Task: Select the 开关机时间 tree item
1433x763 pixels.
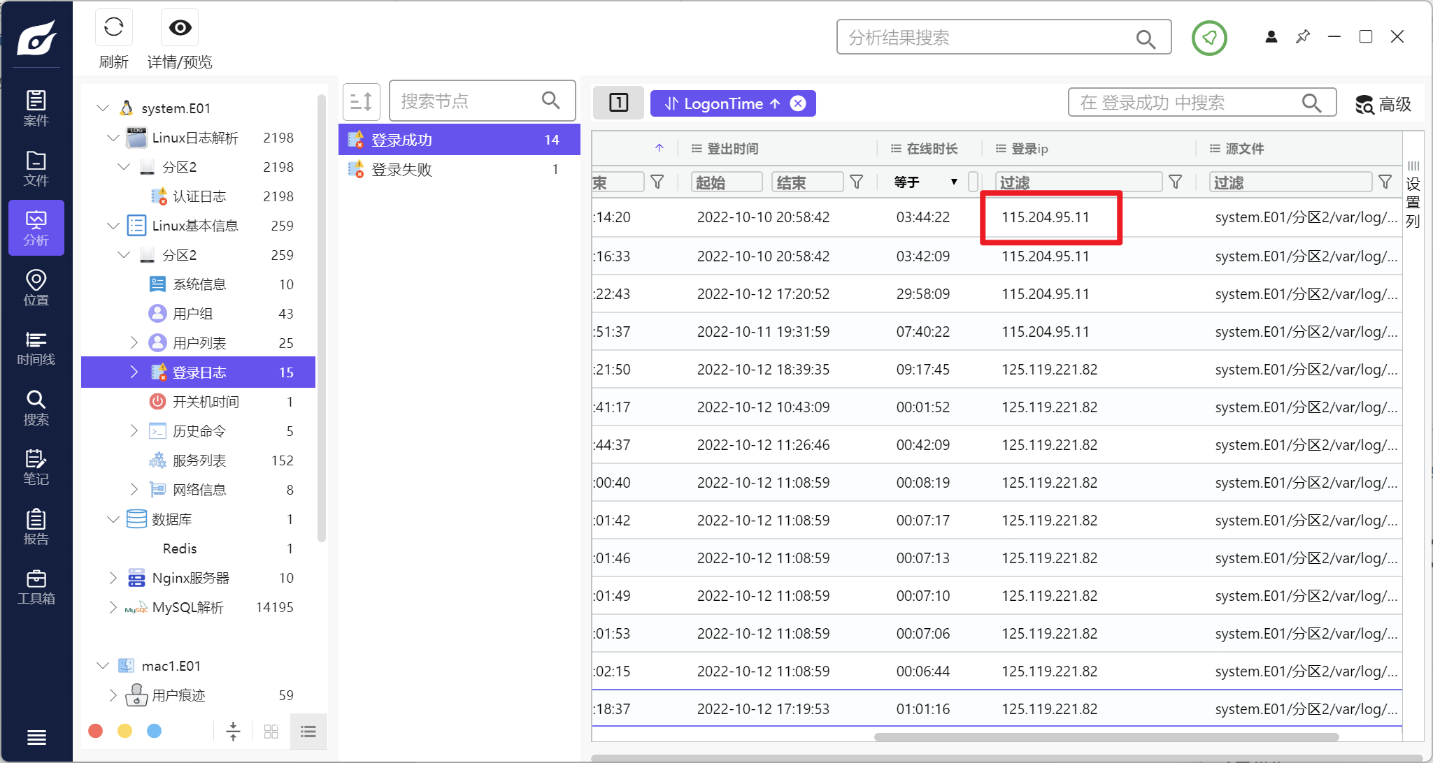Action: [199, 402]
